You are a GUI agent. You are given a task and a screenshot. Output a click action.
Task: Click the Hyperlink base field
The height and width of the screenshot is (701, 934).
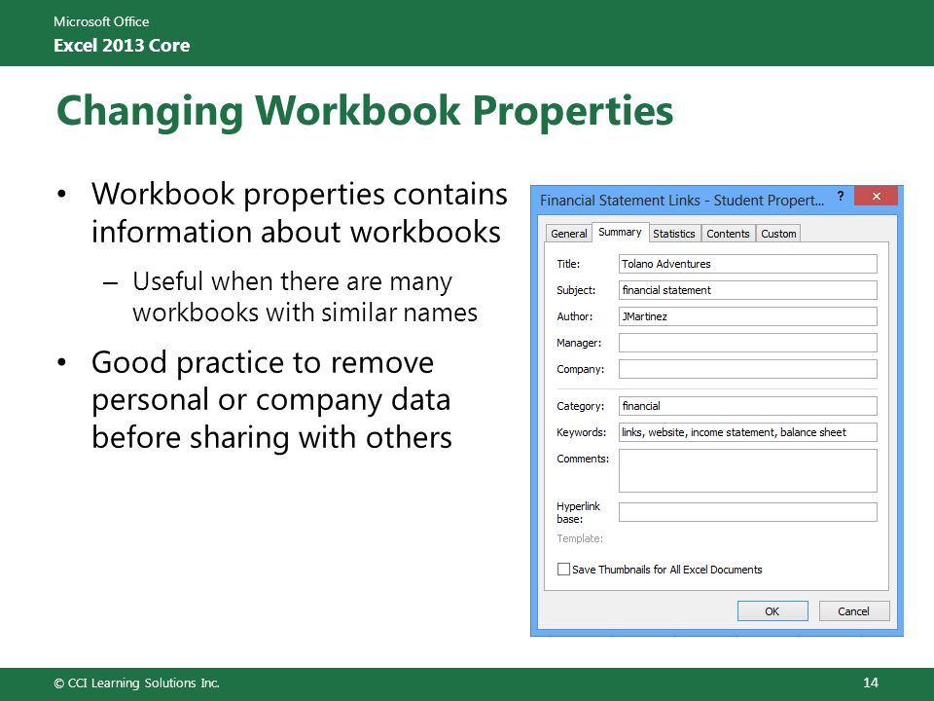click(747, 512)
